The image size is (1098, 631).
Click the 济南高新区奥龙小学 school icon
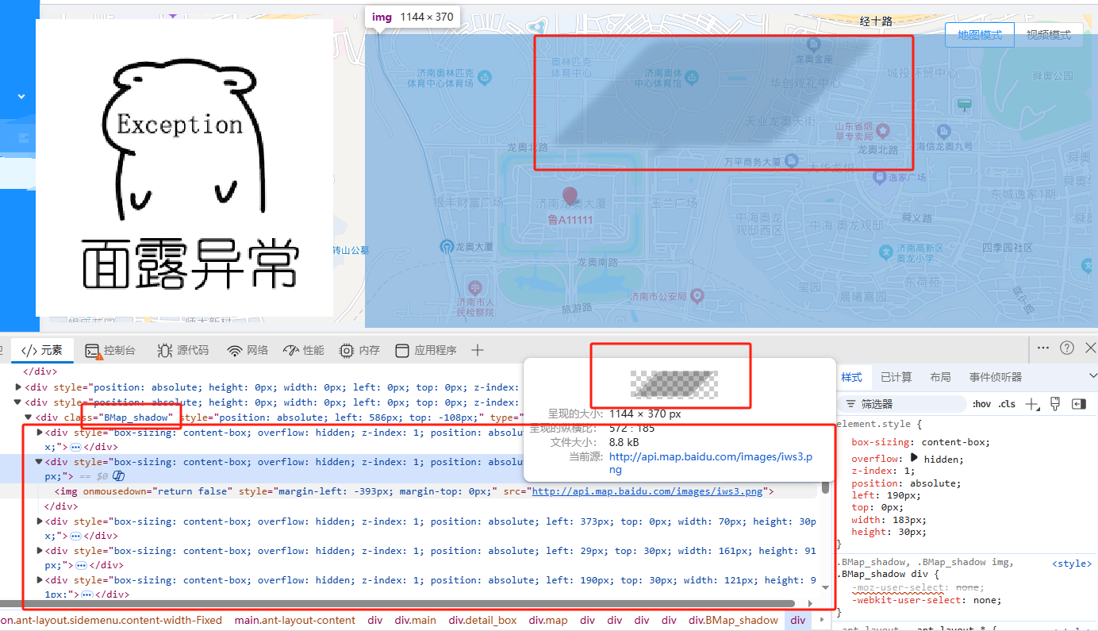coord(886,252)
